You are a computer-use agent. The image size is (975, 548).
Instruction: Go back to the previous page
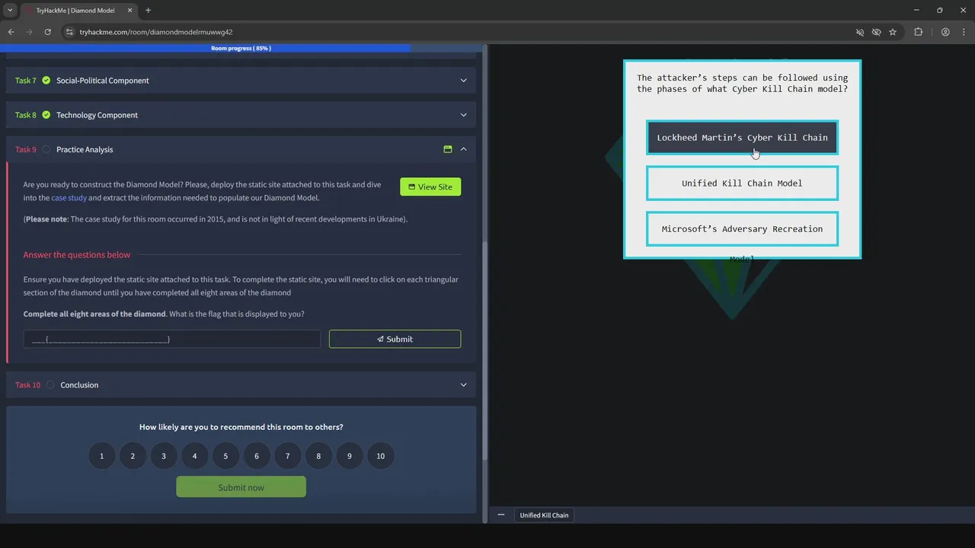(11, 32)
